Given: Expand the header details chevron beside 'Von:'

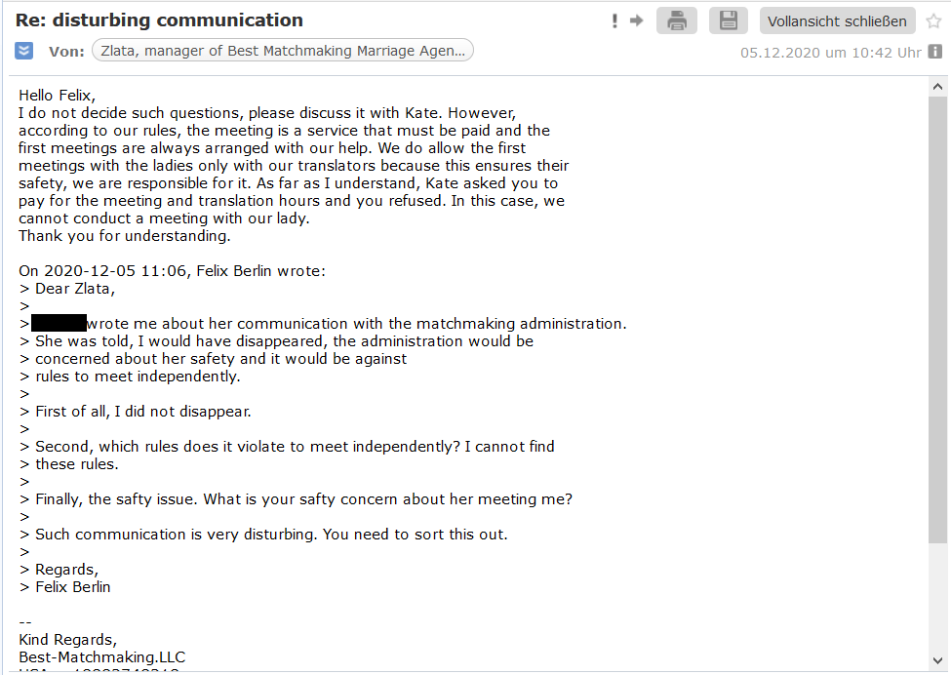Looking at the screenshot, I should [24, 51].
